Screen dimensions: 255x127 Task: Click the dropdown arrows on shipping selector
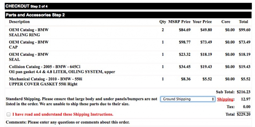click(x=213, y=99)
